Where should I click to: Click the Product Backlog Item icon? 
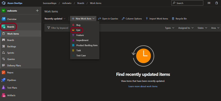pyautogui.click(x=73, y=45)
